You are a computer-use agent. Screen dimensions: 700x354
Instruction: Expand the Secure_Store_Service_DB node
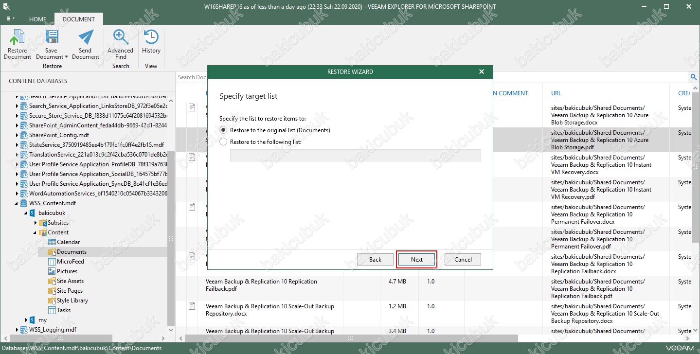(x=17, y=116)
